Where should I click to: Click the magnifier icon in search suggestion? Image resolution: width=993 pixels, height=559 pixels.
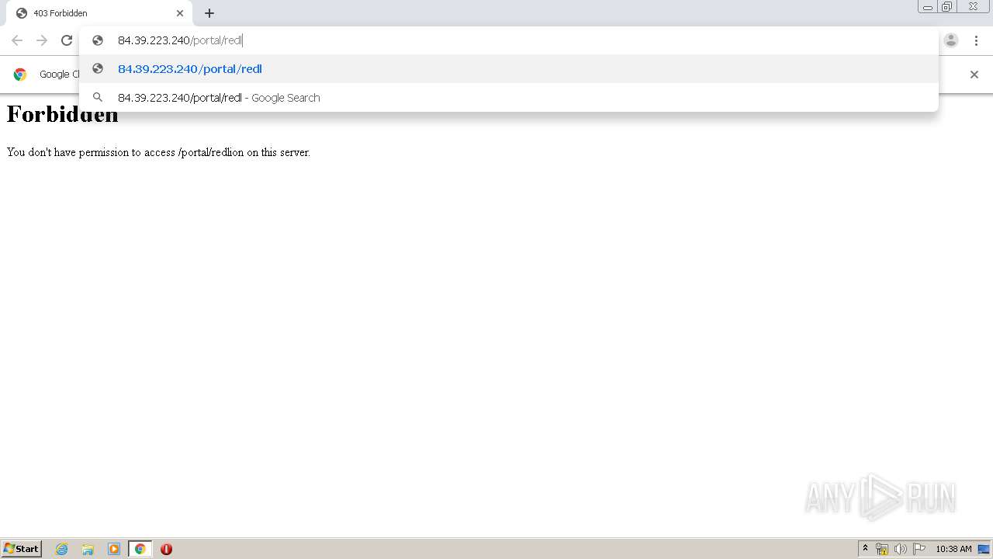pyautogui.click(x=98, y=98)
